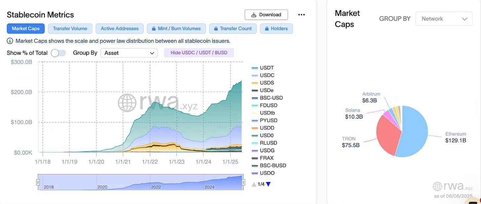Click the info icon beside Market Caps description

10,41
